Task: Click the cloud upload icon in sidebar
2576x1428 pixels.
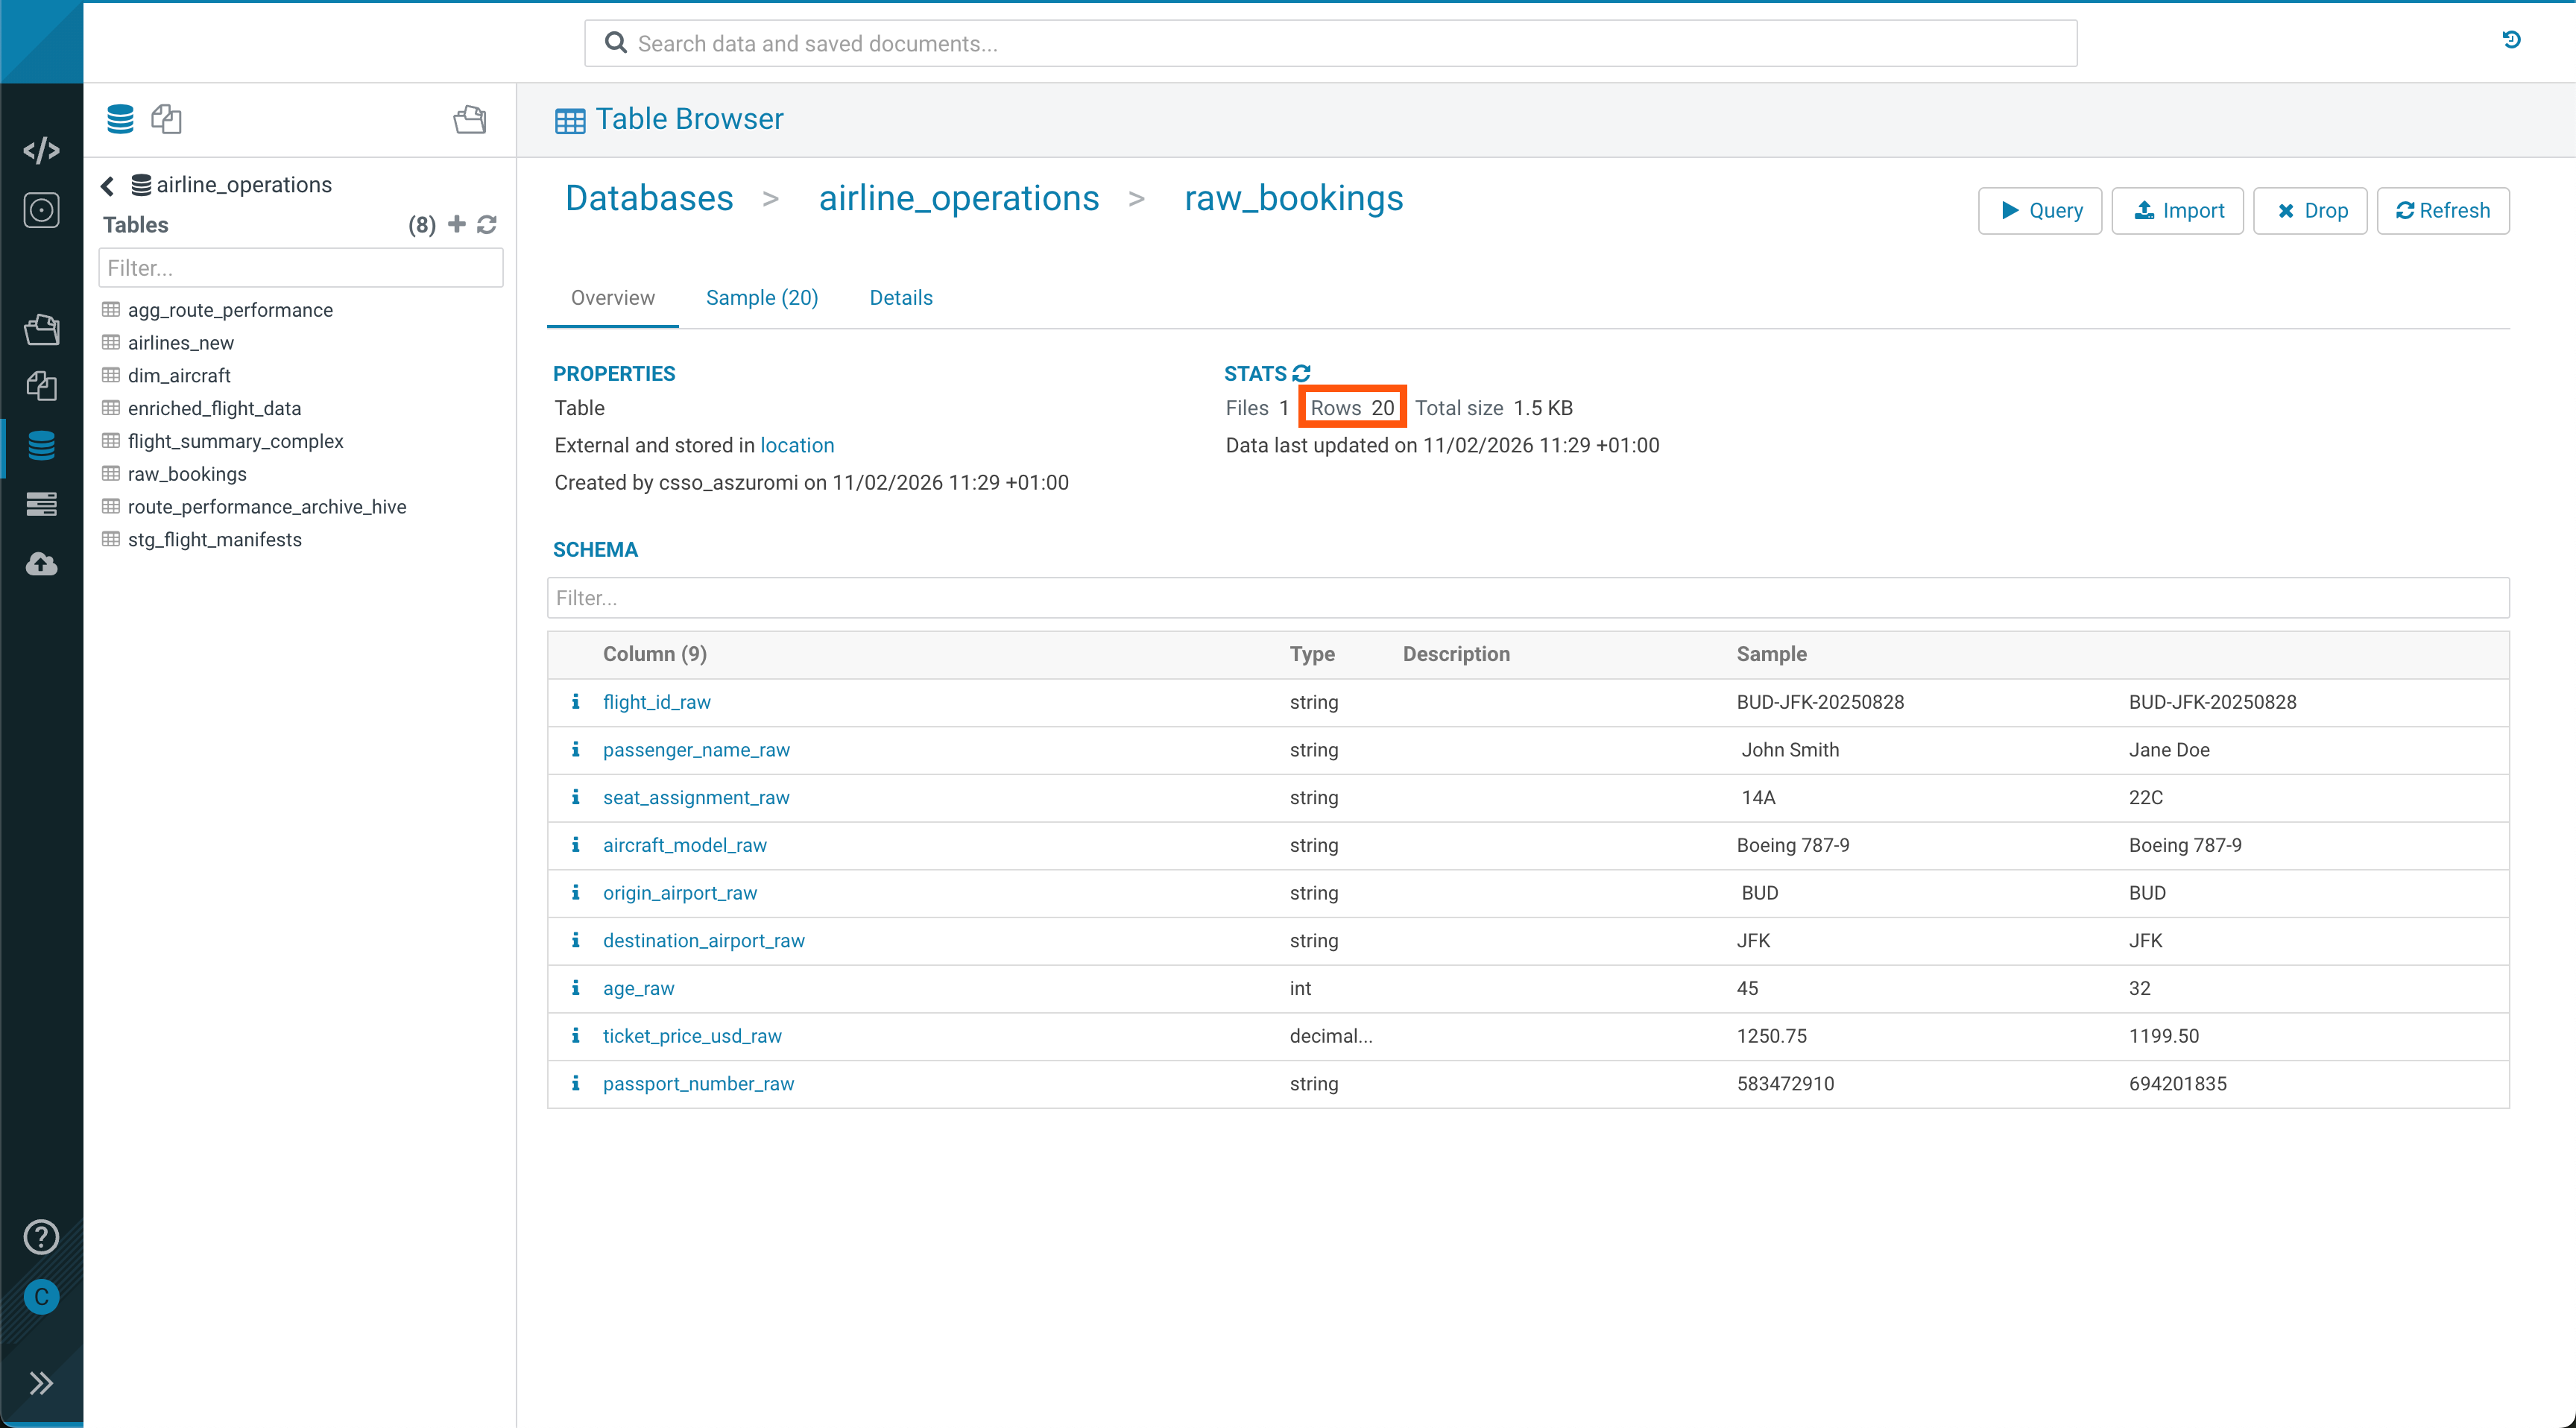Action: [x=41, y=564]
